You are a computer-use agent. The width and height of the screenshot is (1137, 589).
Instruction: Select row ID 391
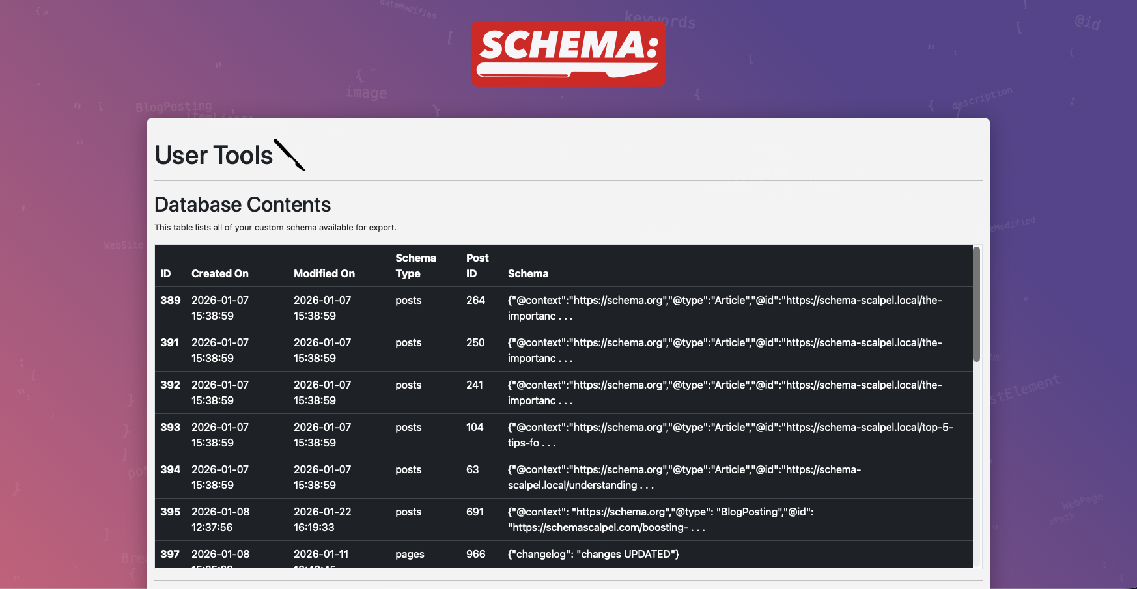169,342
